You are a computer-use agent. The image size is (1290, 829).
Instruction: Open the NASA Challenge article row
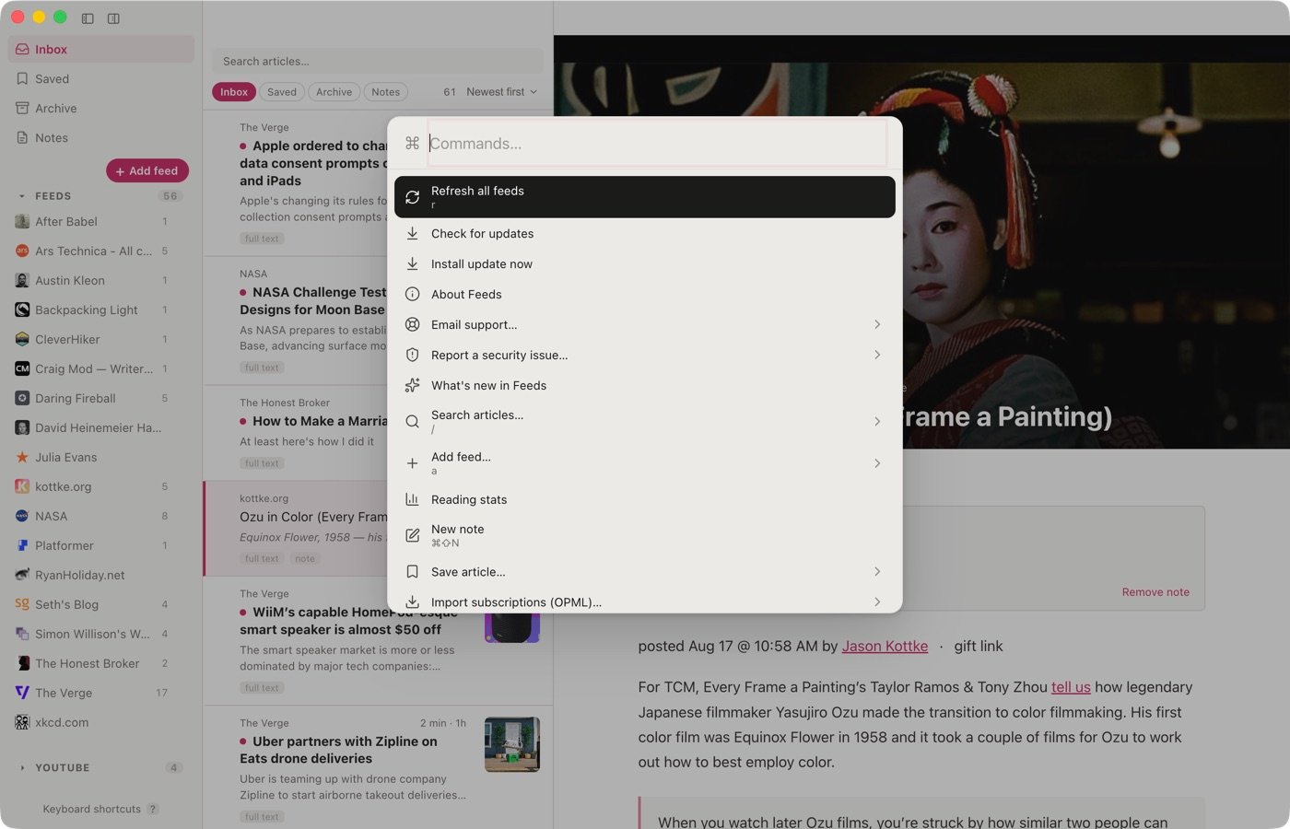tap(296, 321)
